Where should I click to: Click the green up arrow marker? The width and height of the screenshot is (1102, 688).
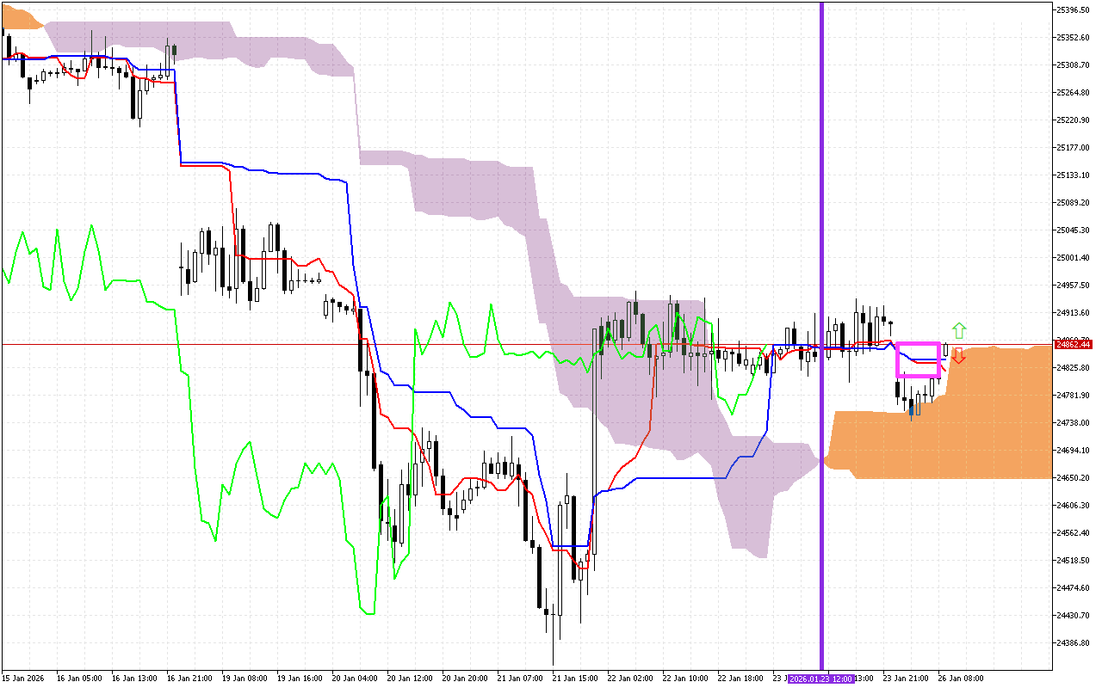(958, 330)
